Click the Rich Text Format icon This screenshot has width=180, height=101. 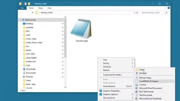137,92
